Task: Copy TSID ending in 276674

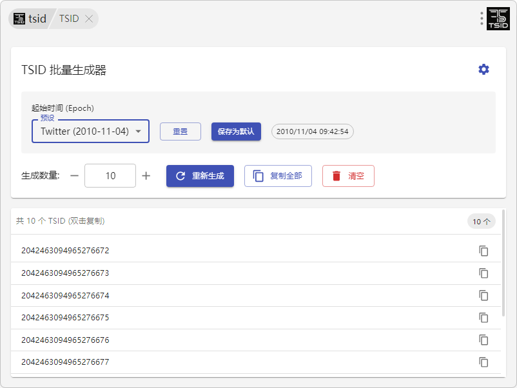Action: [x=483, y=295]
